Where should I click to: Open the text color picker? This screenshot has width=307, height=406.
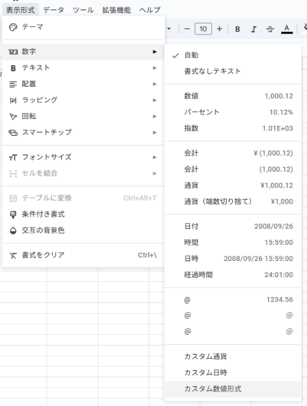pyautogui.click(x=287, y=29)
